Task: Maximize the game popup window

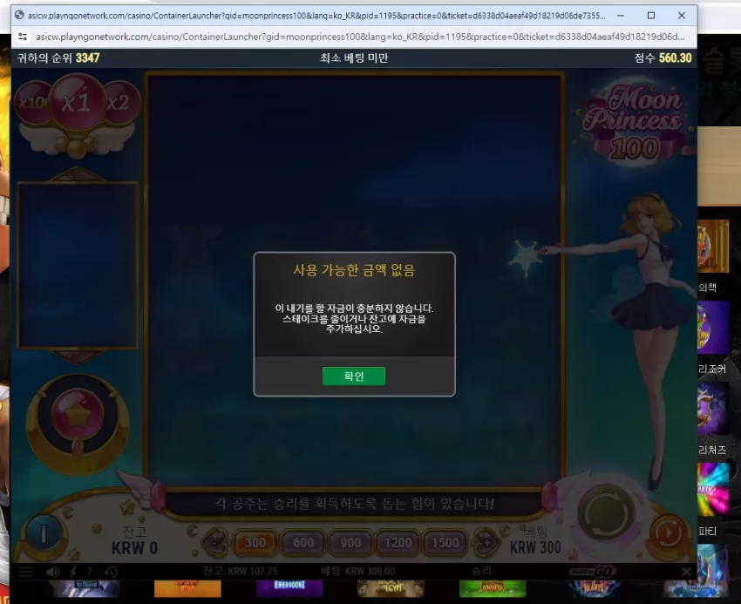Action: point(650,16)
